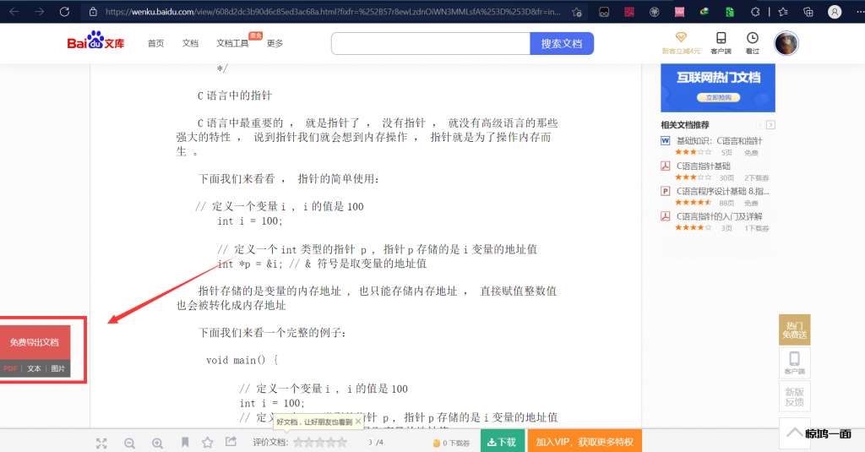Share the document via the share icon
The width and height of the screenshot is (865, 452).
pyautogui.click(x=231, y=442)
